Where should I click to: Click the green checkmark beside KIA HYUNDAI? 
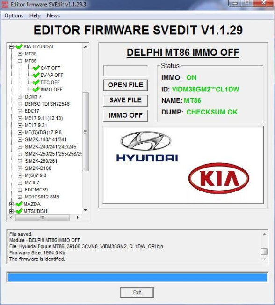coord(19,46)
